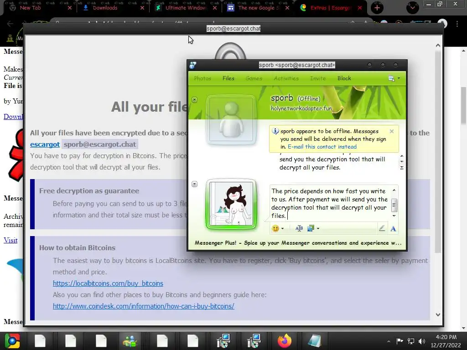Click the network tray icon

coord(411,341)
